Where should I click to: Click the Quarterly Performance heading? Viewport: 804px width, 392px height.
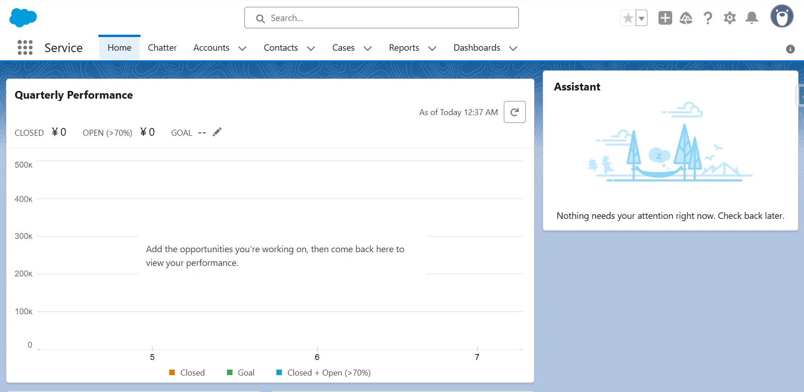(x=74, y=95)
